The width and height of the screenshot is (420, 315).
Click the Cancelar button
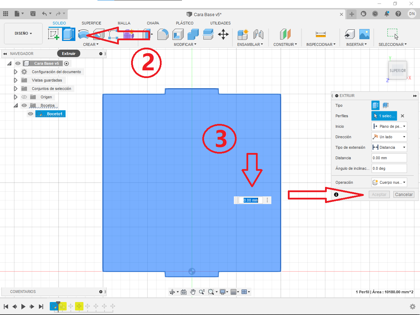coord(404,194)
